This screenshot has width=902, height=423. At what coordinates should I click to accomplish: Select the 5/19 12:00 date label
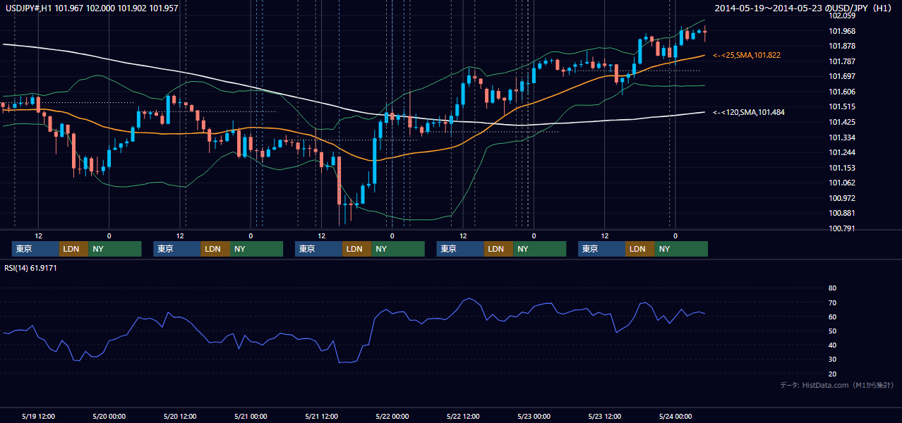[x=39, y=416]
